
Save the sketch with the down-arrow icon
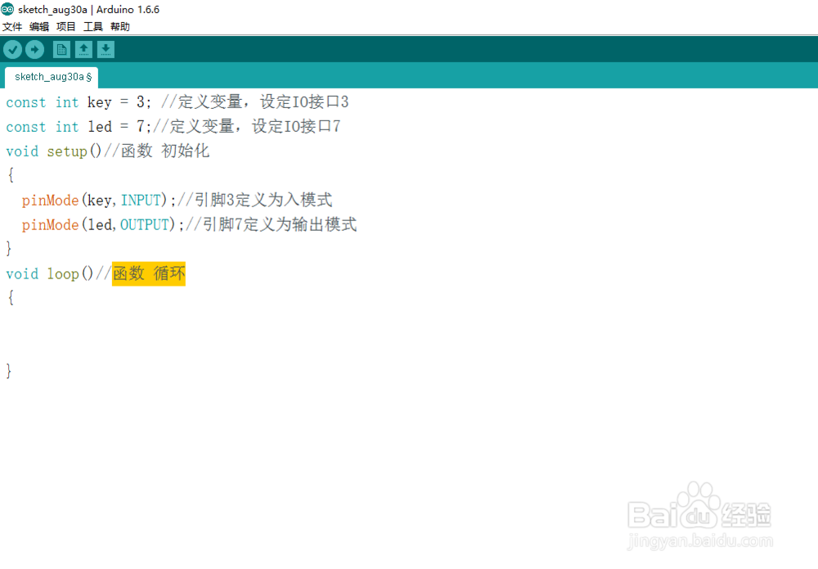(106, 49)
